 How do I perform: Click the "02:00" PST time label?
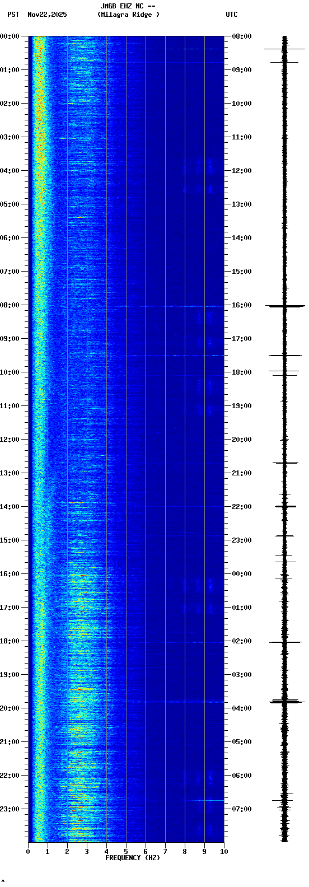pos(10,104)
